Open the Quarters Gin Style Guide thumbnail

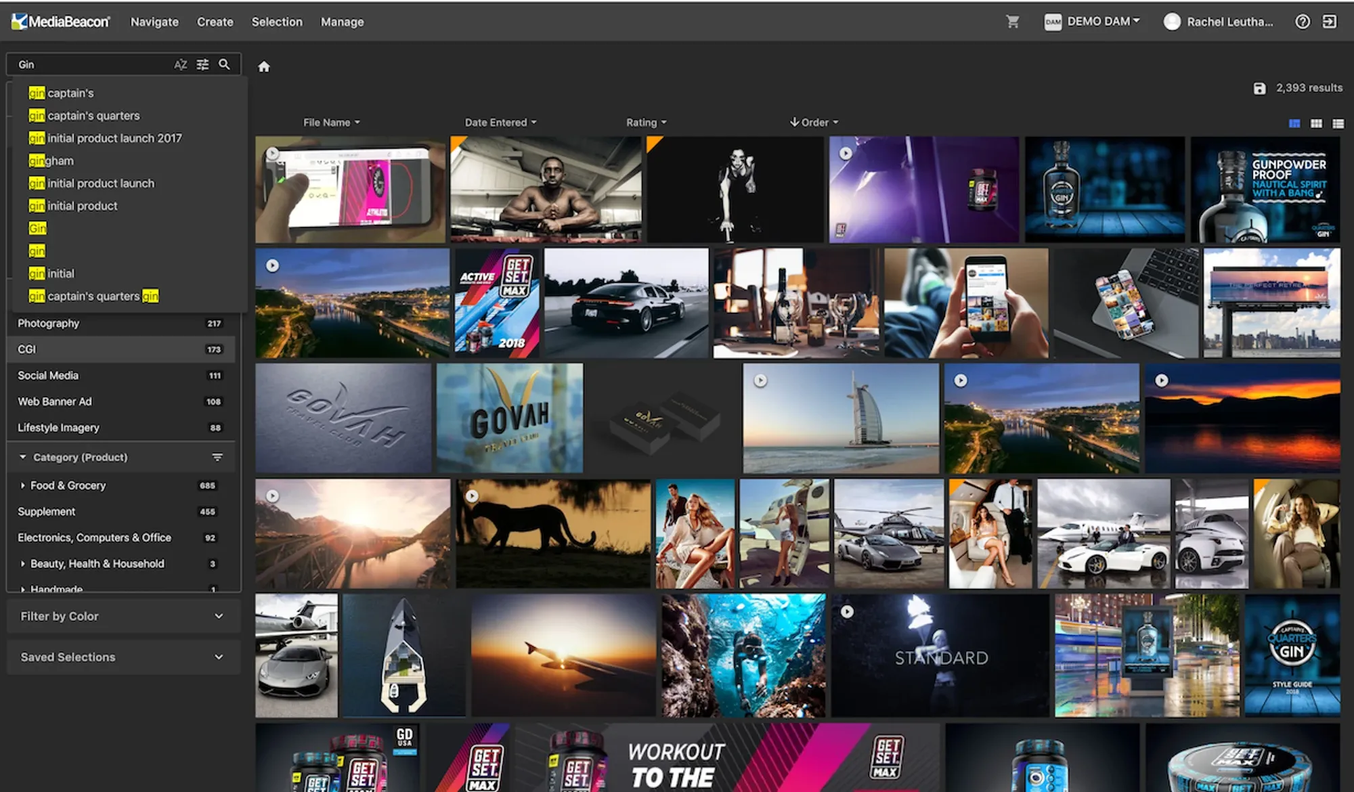1292,655
